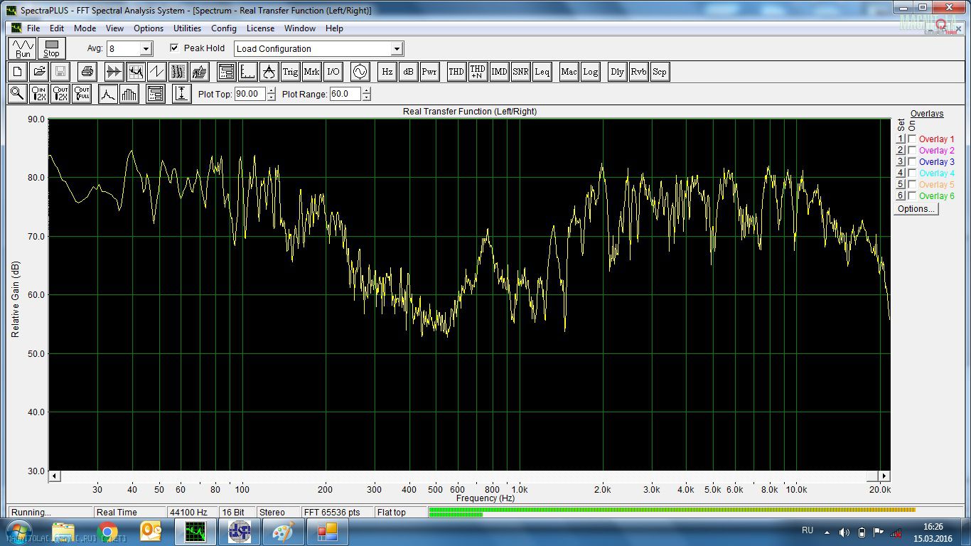Click the dB toolbar button

click(x=408, y=72)
